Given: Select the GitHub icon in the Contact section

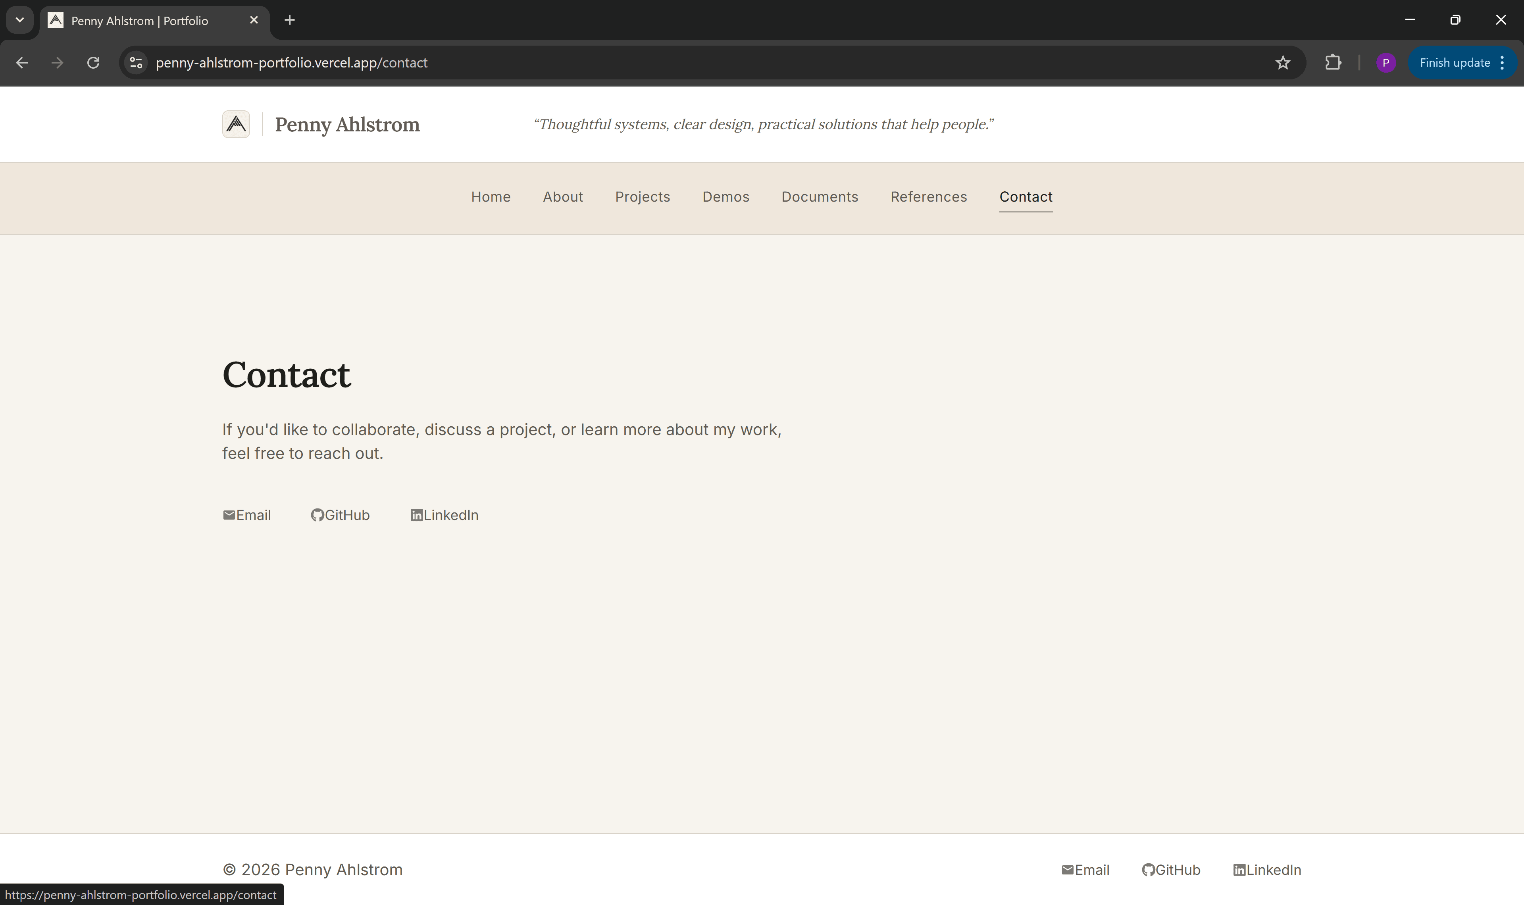Looking at the screenshot, I should pos(317,515).
